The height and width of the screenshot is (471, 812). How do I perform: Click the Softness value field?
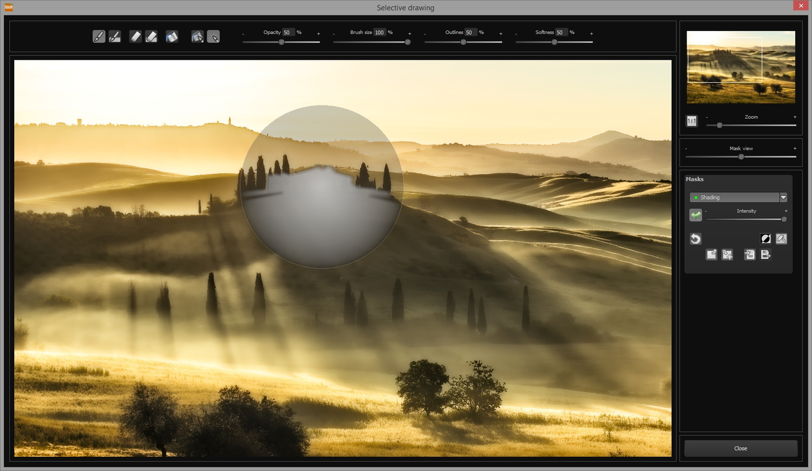point(561,32)
